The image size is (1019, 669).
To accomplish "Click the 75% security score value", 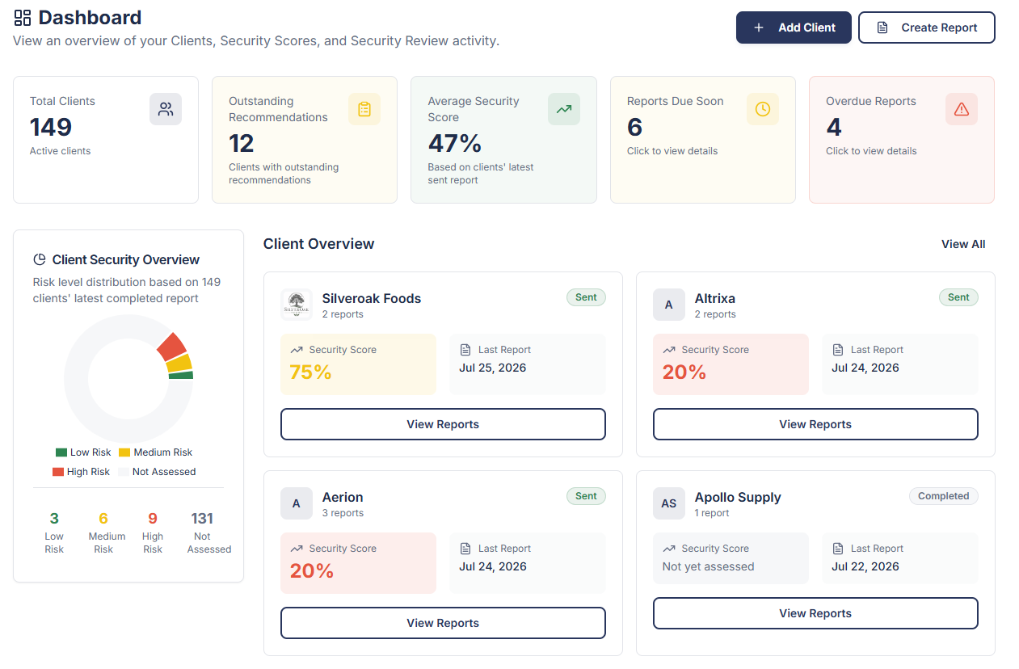I will [311, 372].
